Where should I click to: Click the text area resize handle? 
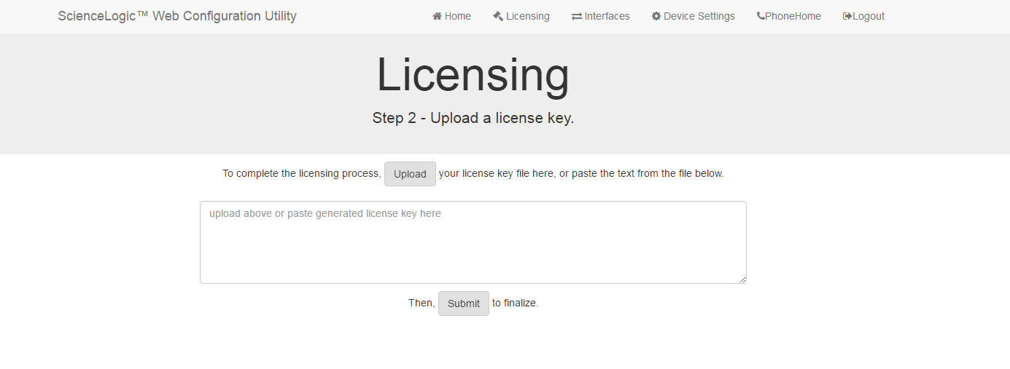point(743,280)
